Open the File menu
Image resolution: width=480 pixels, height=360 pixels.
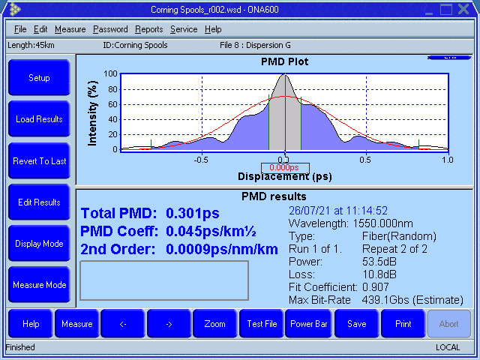pyautogui.click(x=20, y=29)
